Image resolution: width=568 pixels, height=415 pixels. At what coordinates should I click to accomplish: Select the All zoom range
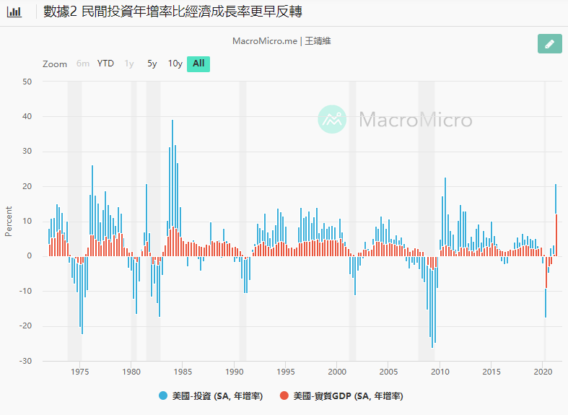198,64
